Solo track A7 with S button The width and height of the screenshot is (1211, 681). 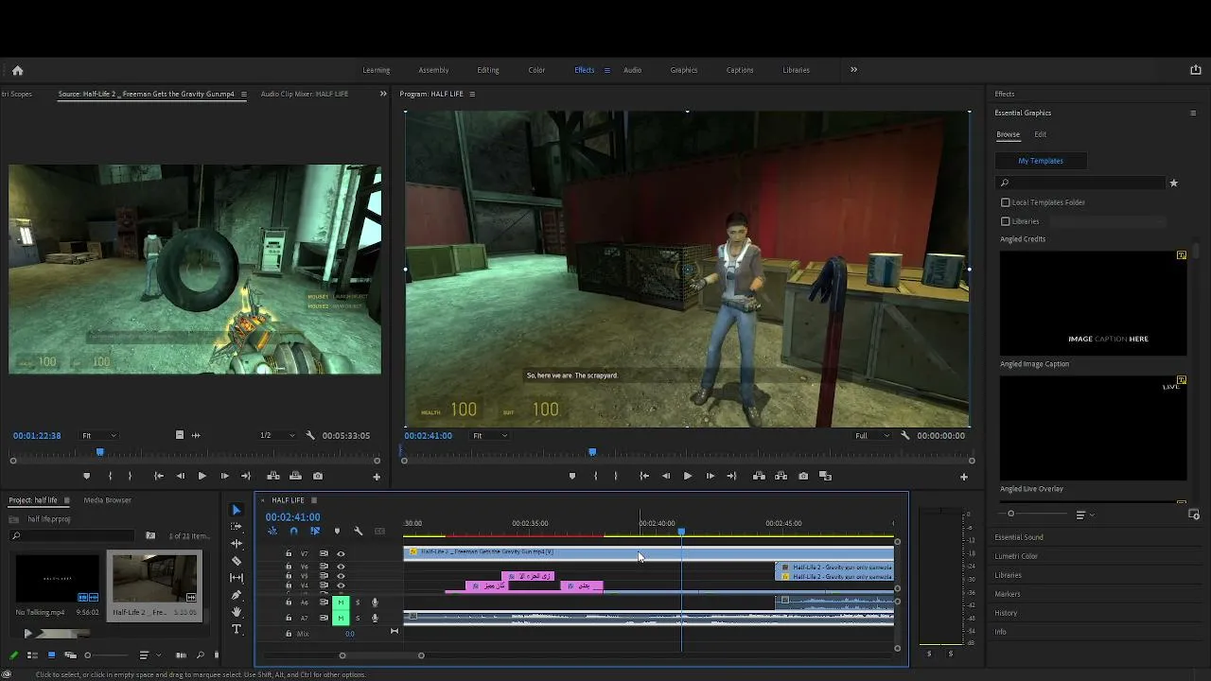click(x=358, y=619)
